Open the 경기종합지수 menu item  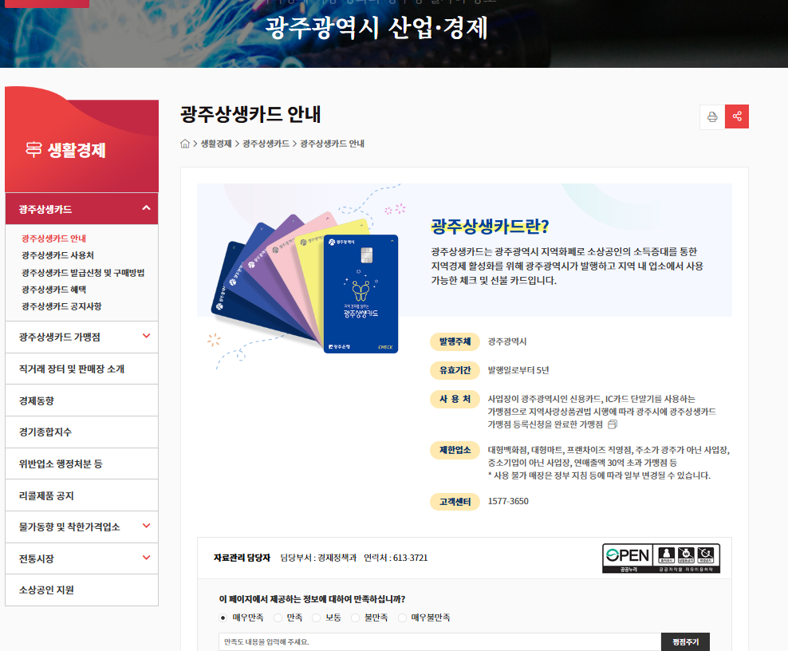click(81, 432)
